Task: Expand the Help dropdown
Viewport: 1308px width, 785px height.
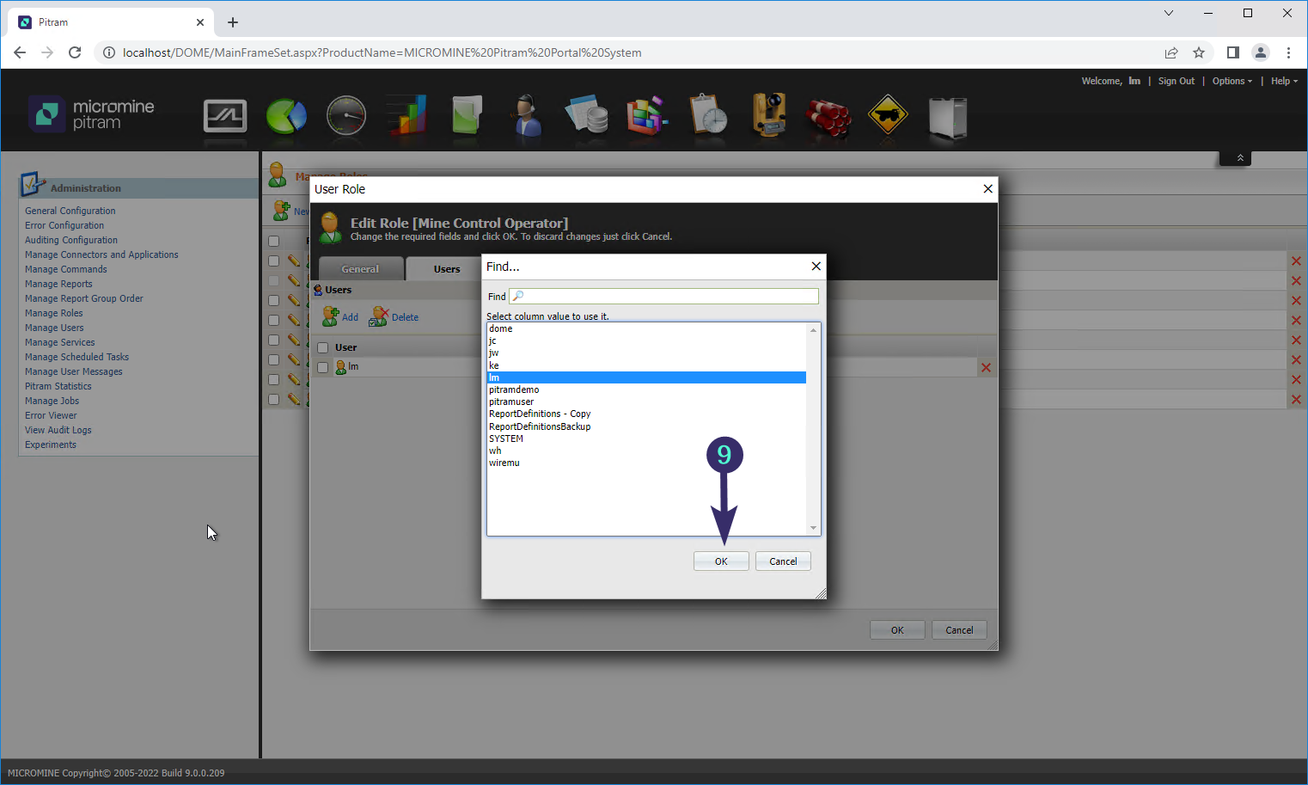Action: 1283,81
